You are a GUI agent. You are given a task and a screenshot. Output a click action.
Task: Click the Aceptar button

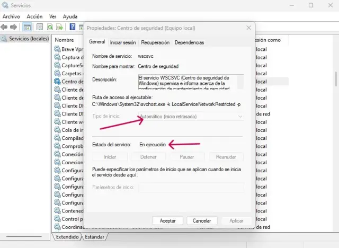pyautogui.click(x=168, y=220)
